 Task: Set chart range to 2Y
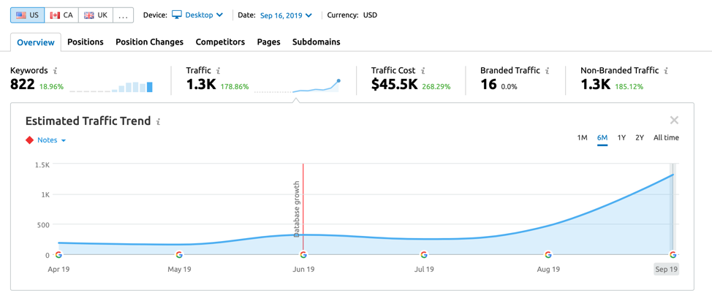[640, 137]
